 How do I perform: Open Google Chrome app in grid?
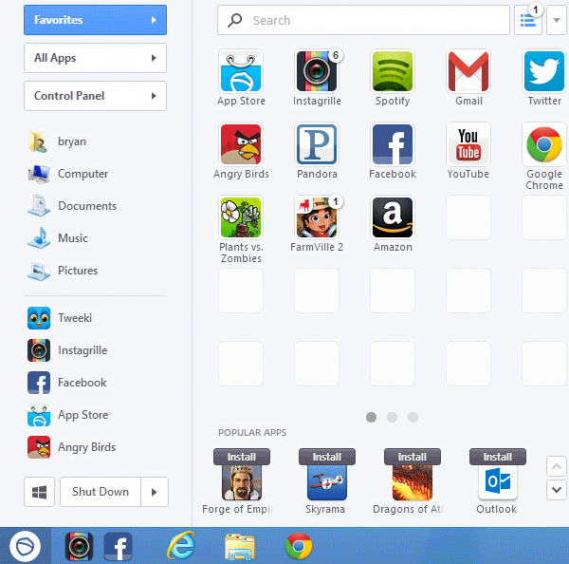click(544, 145)
